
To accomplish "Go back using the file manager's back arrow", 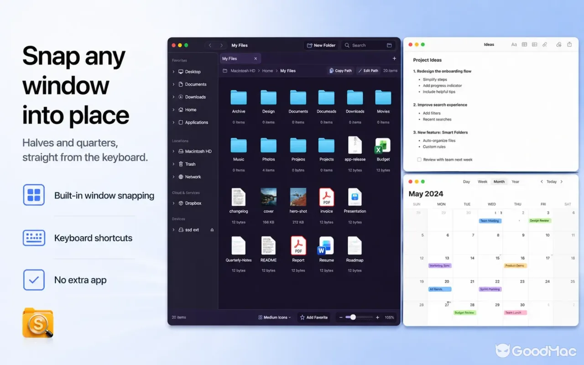I will coord(210,45).
